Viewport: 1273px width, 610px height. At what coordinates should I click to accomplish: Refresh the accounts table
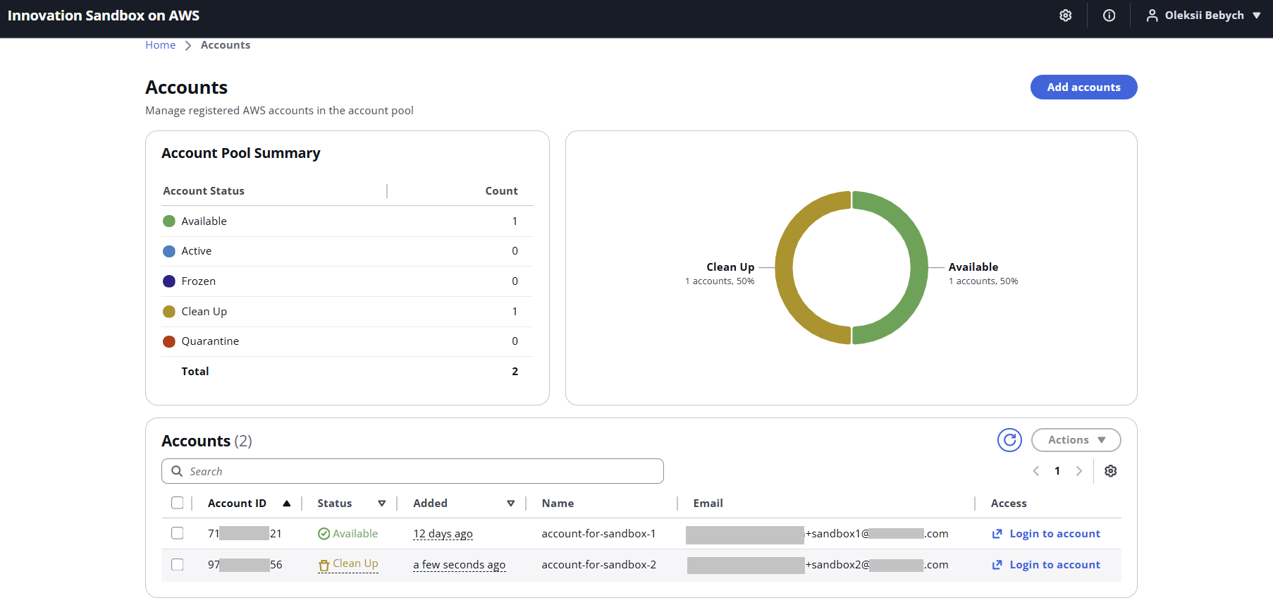[x=1009, y=440]
